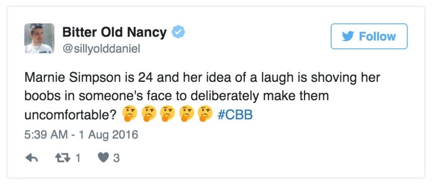Click the display name Bitter Old Nancy
437x187 pixels.
coord(114,32)
